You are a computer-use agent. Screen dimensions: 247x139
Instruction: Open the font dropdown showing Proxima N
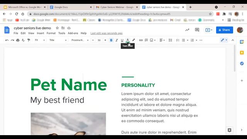coord(80,40)
